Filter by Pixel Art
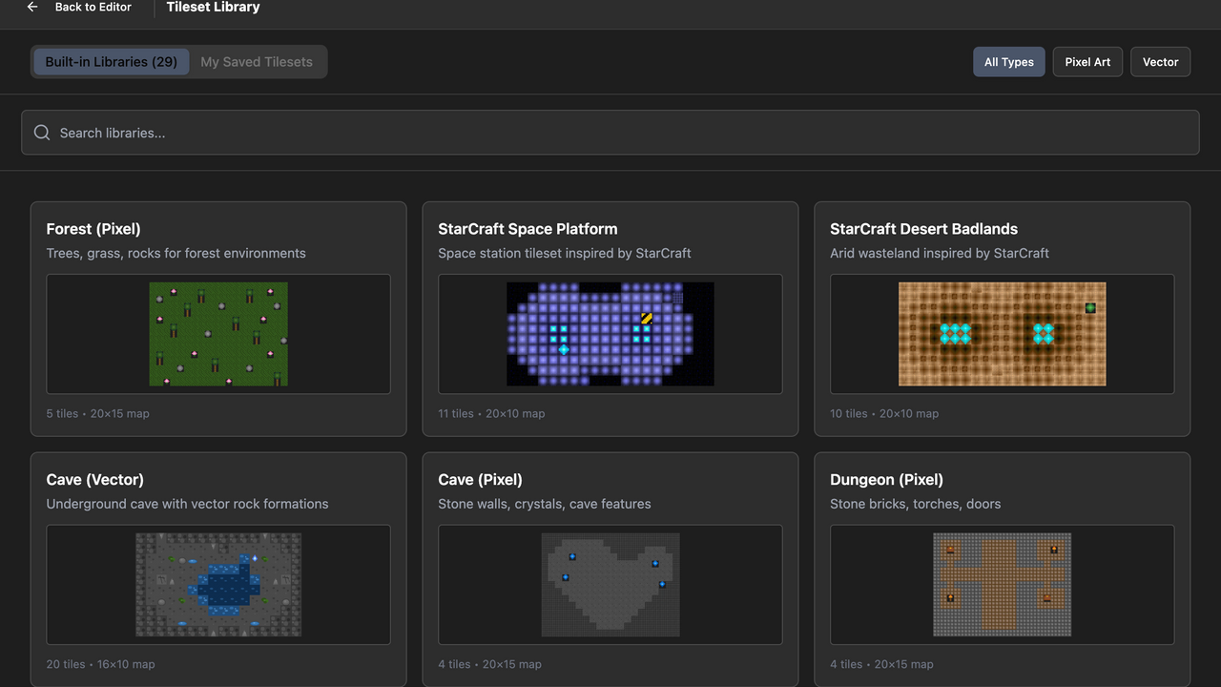The height and width of the screenshot is (687, 1221). (x=1087, y=62)
